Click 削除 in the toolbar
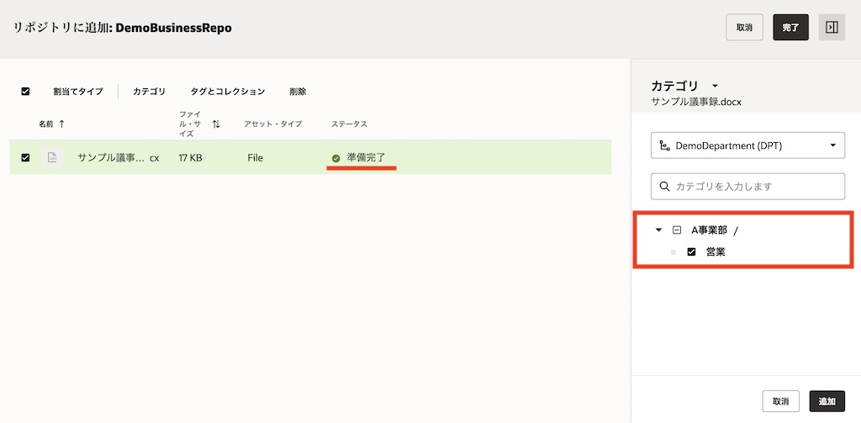861x423 pixels. (x=298, y=92)
